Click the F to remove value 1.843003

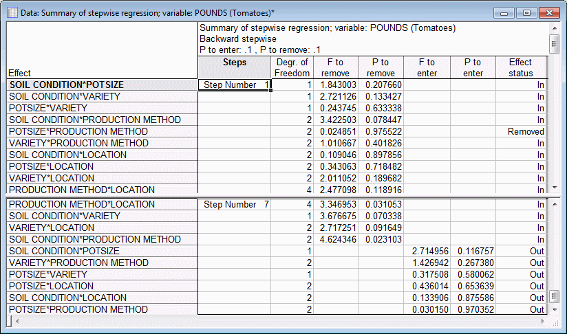point(336,85)
